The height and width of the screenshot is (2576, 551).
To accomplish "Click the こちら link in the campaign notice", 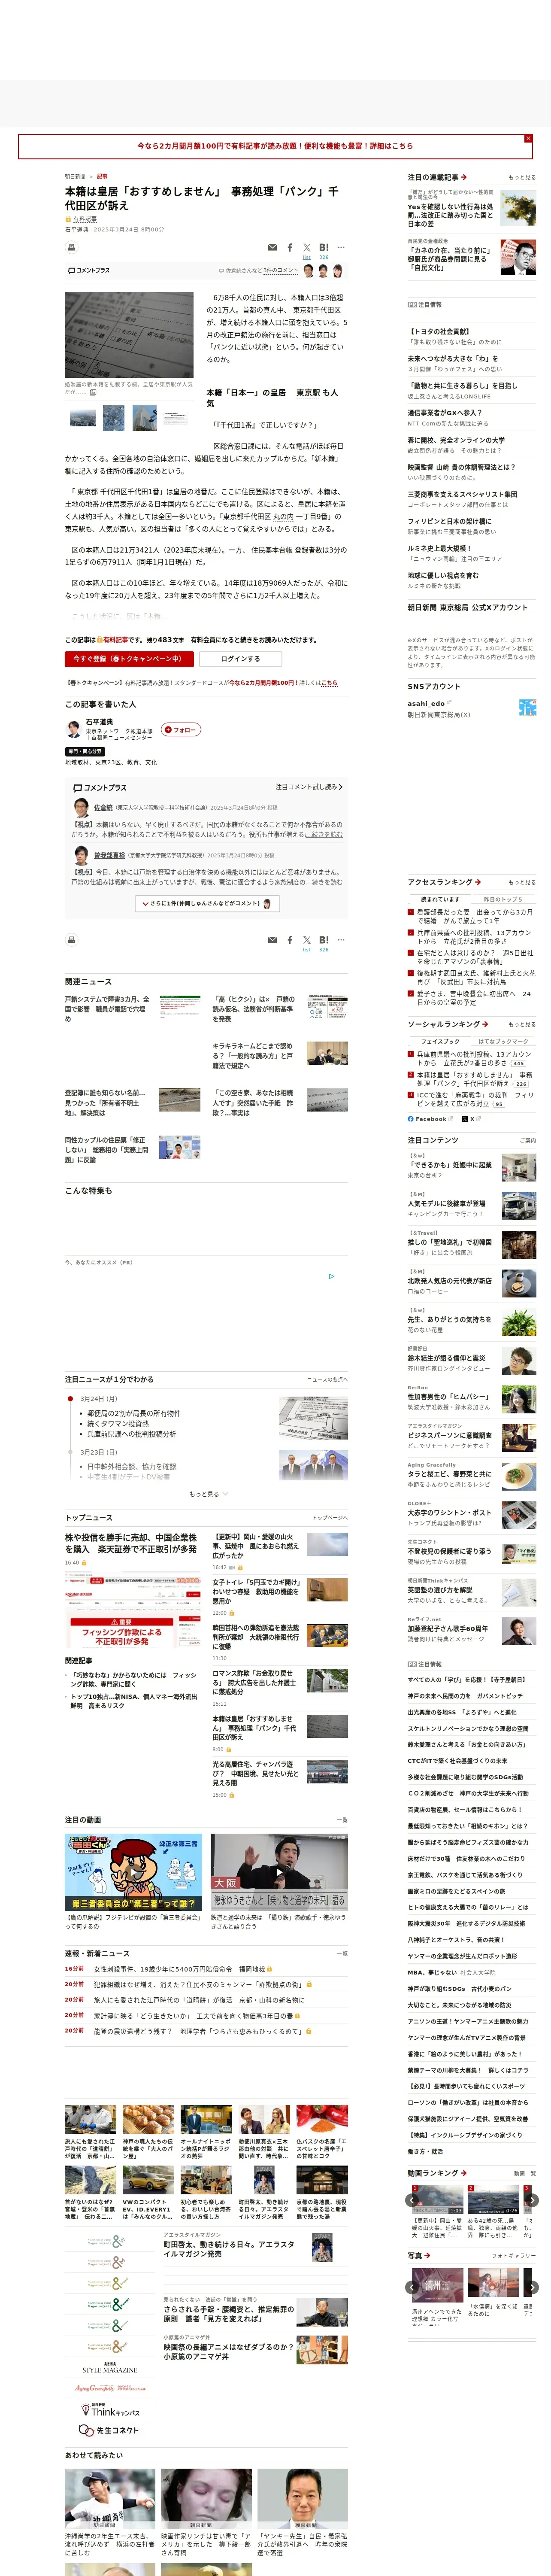I will coord(330,683).
